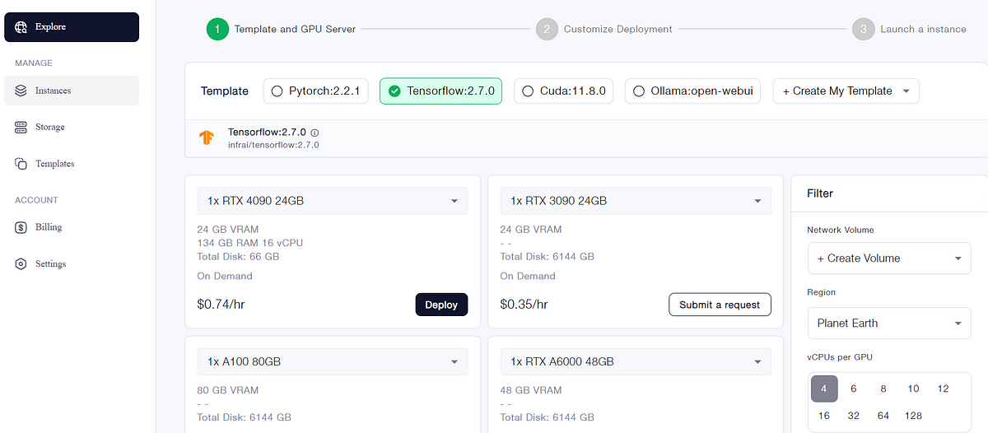Deploy the RTX 4090 instance
The width and height of the screenshot is (988, 433).
441,305
